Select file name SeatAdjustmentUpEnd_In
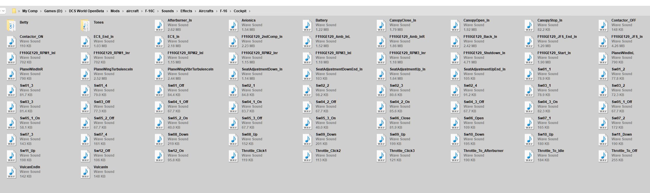650x193 pixels. click(x=485, y=69)
